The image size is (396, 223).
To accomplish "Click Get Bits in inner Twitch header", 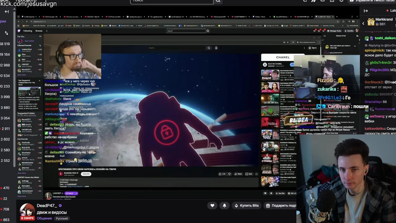I will click(349, 31).
